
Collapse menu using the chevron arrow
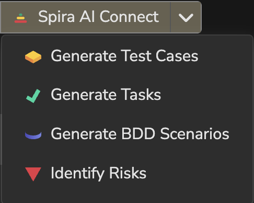(186, 17)
